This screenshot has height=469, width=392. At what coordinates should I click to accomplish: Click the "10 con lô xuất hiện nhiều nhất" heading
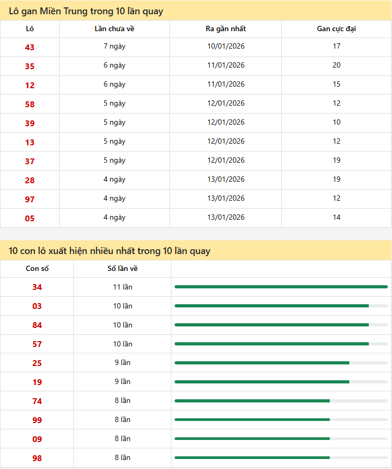109,251
